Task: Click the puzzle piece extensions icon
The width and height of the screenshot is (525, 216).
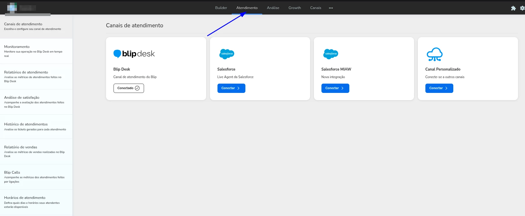Action: pos(513,8)
